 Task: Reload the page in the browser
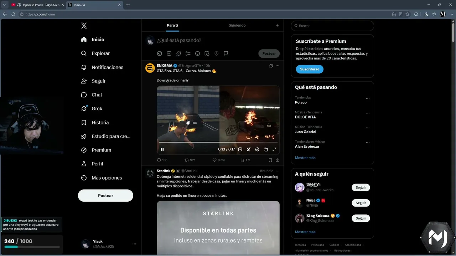coord(13,14)
